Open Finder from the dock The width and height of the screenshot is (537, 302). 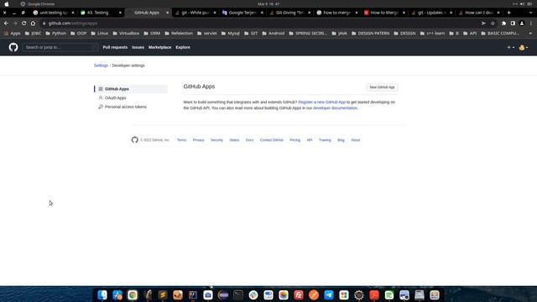102,294
